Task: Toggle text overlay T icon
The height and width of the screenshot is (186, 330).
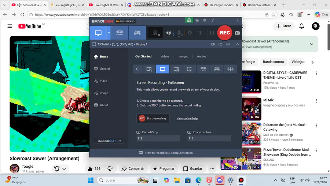Action: click(200, 33)
